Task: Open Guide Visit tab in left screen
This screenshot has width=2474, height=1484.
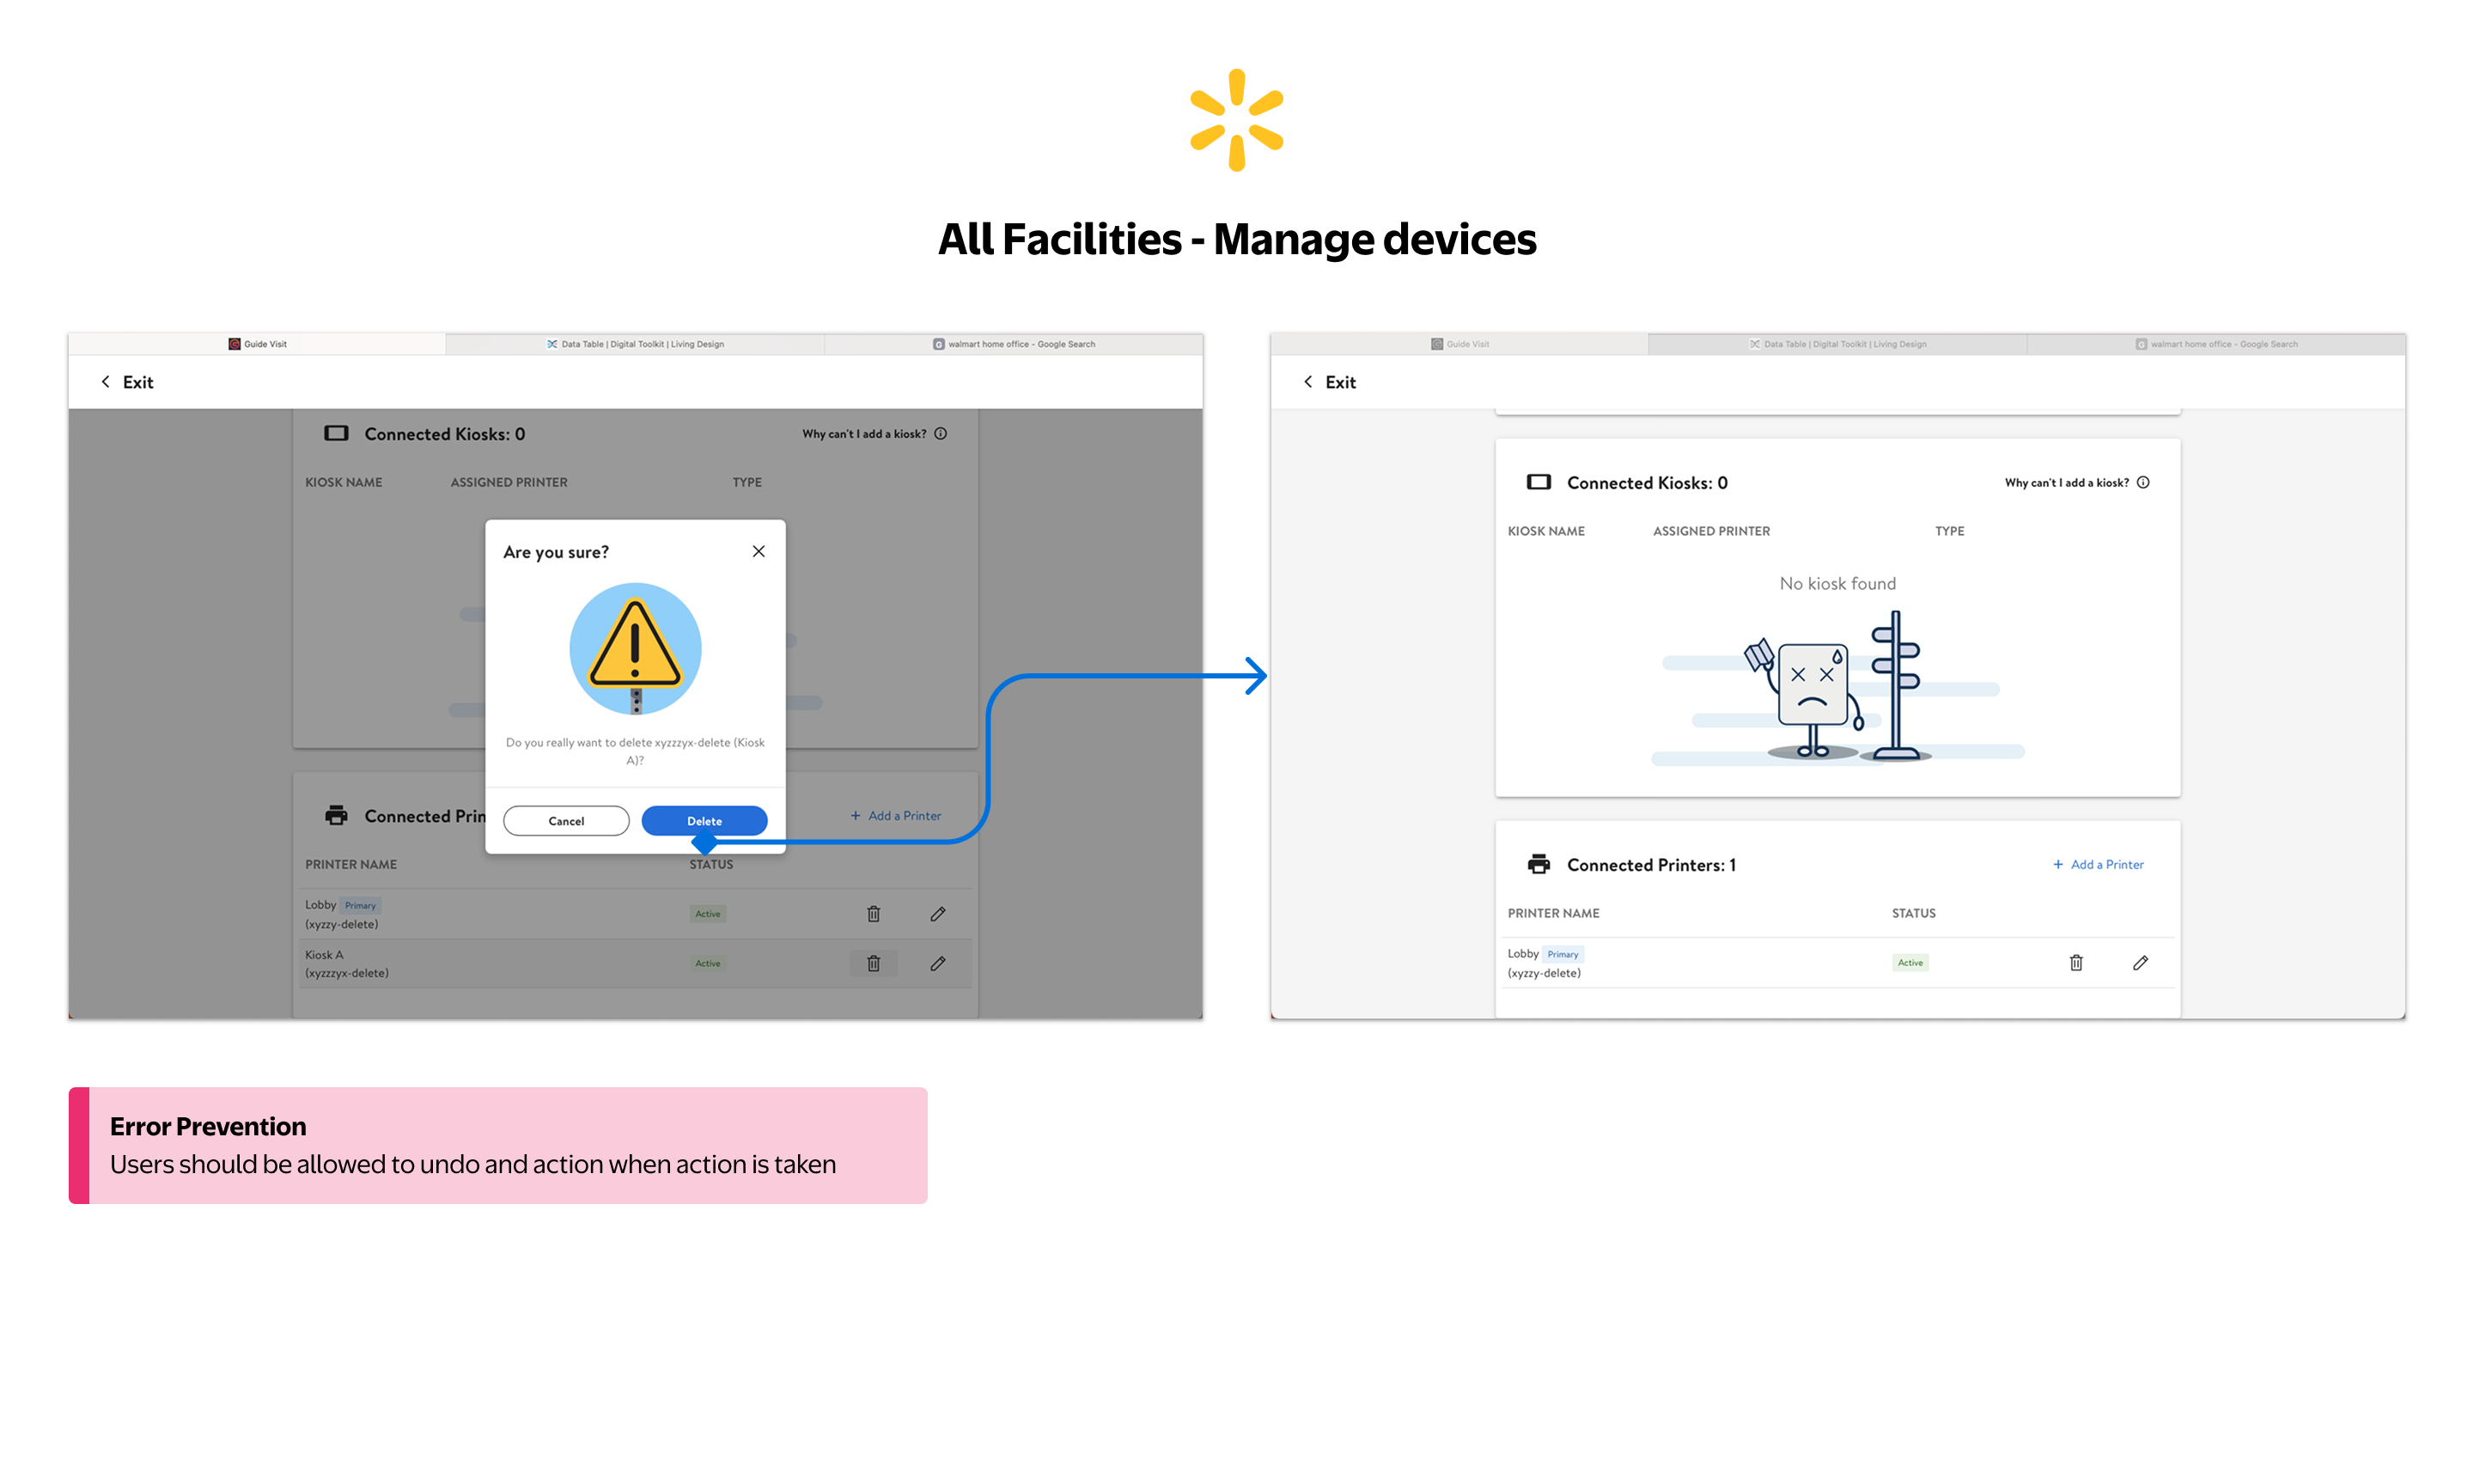Action: coord(257,344)
